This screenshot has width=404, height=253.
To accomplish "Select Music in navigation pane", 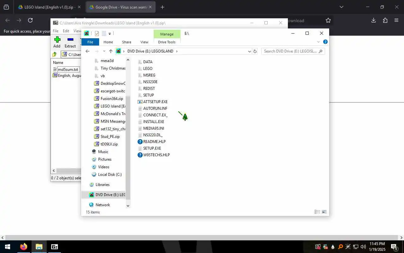I will click(103, 152).
